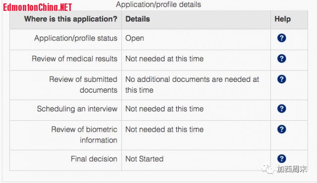Click the EdmontonChina.NET logo
Image resolution: width=317 pixels, height=183 pixels.
[38, 7]
